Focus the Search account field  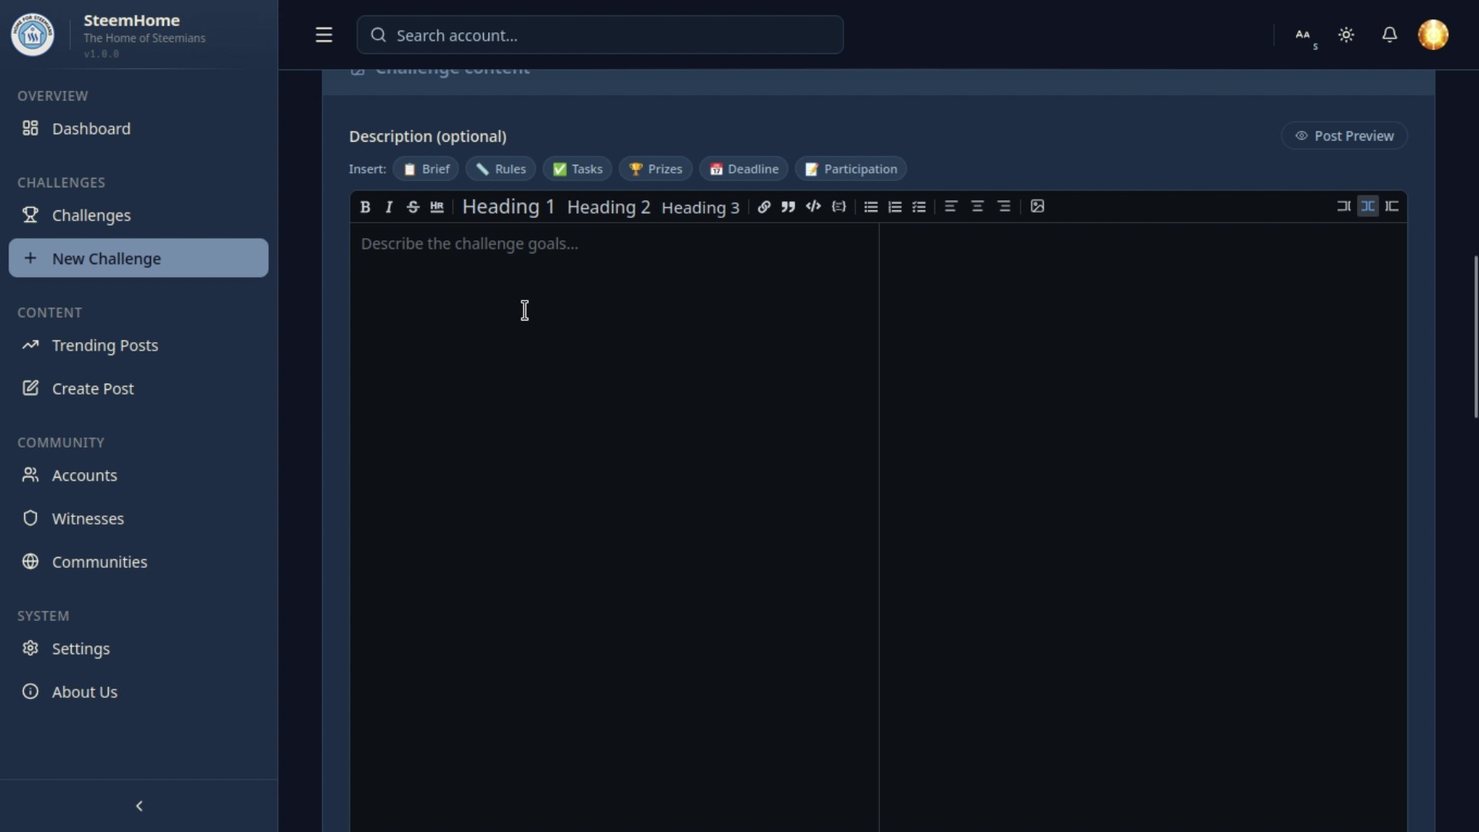(x=599, y=35)
